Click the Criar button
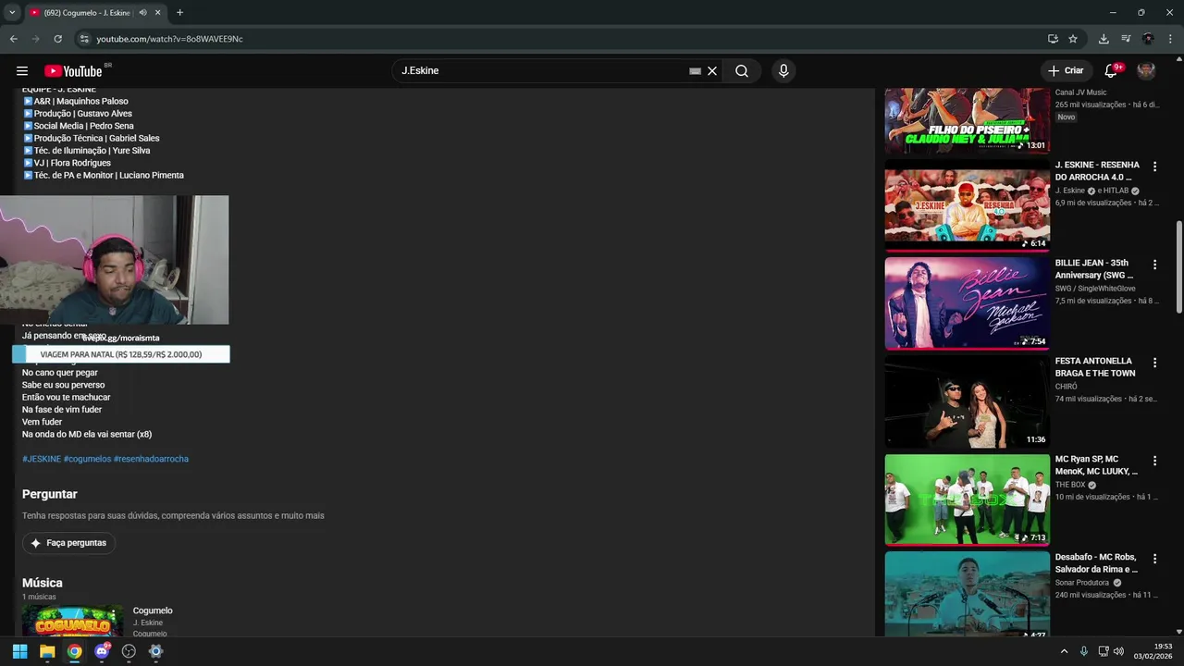The width and height of the screenshot is (1184, 666). pos(1065,71)
